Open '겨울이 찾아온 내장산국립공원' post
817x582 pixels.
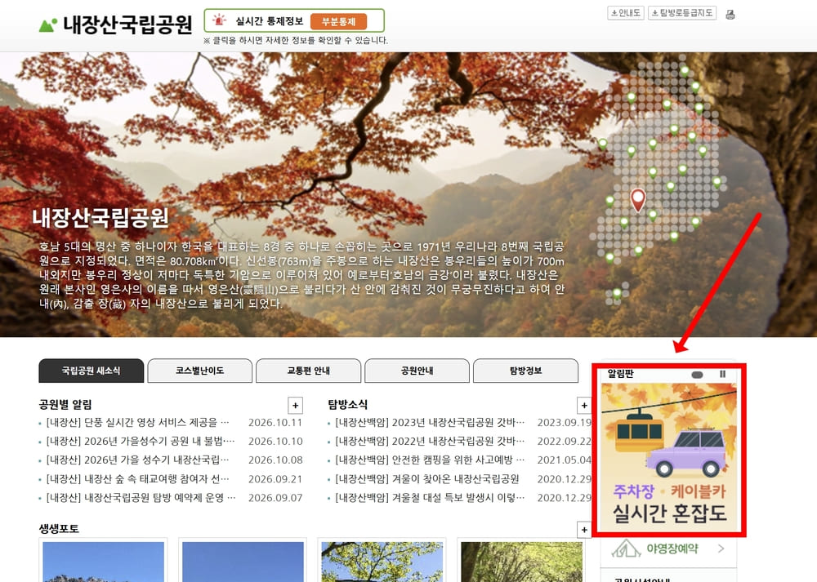(427, 479)
